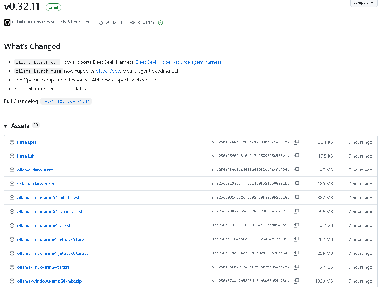
Task: Download ollama-linux-amd64-rocm.tar.zst
Action: pos(50,212)
